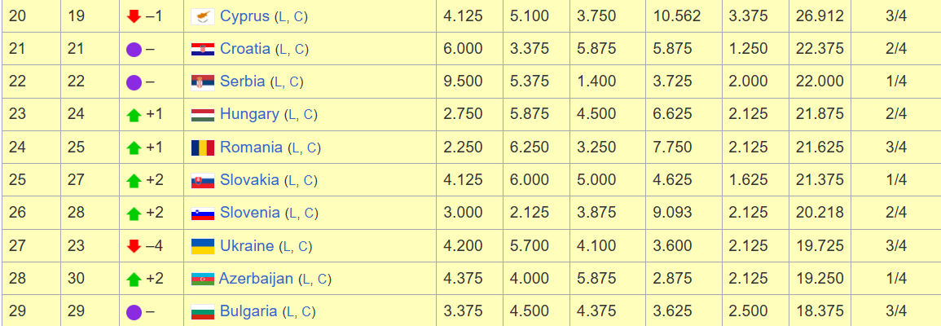941x326 pixels.
Task: Follow the Azerbaijan link
Action: pyautogui.click(x=256, y=279)
